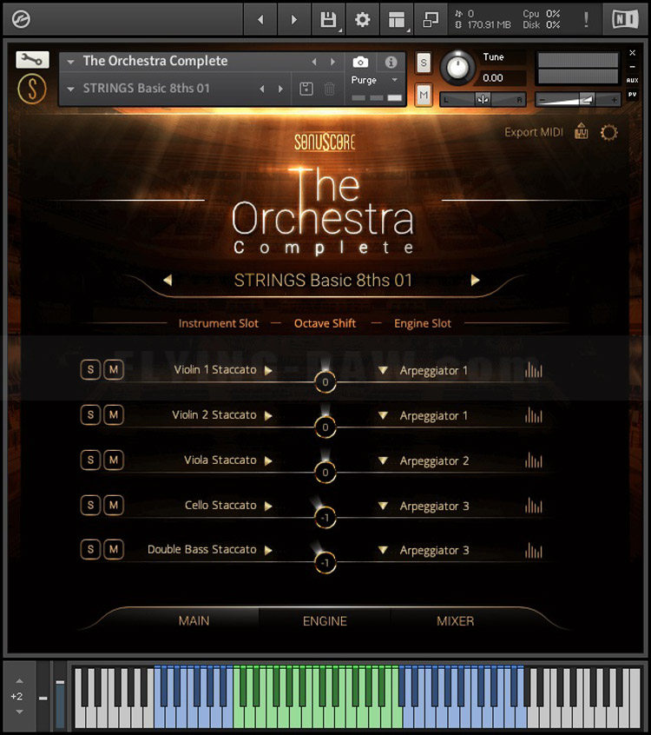Open settings gear beside Export MIDI
This screenshot has height=735, width=651.
coord(608,132)
